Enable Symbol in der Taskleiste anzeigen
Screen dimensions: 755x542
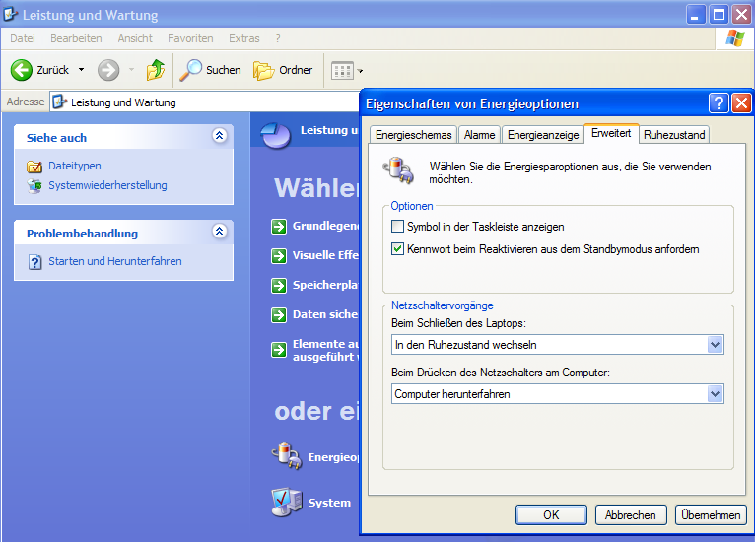point(398,227)
